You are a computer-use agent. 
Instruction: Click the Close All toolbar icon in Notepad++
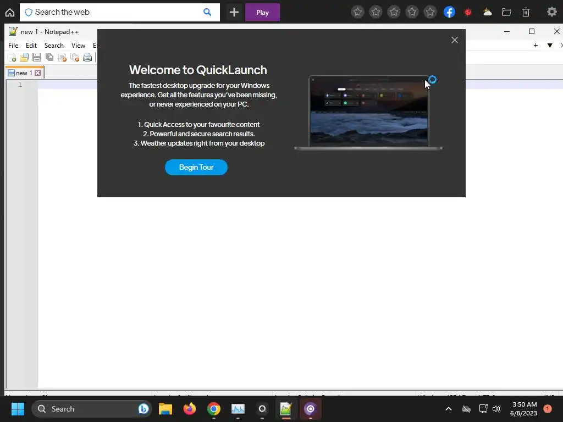pyautogui.click(x=75, y=57)
